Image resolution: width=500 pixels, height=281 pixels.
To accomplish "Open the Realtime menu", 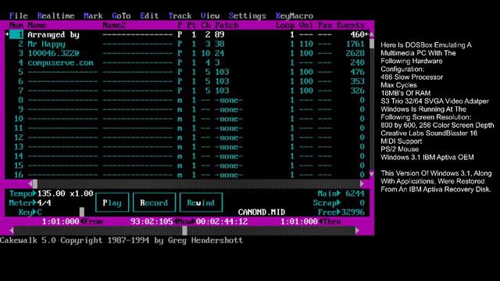I will [55, 16].
